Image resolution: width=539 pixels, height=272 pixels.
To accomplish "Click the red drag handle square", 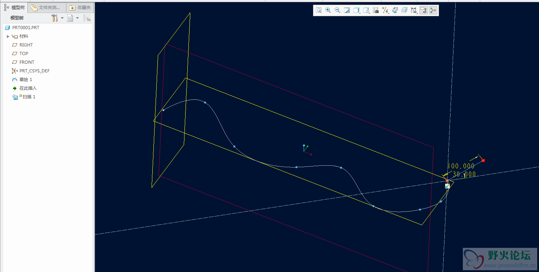I will pos(483,160).
